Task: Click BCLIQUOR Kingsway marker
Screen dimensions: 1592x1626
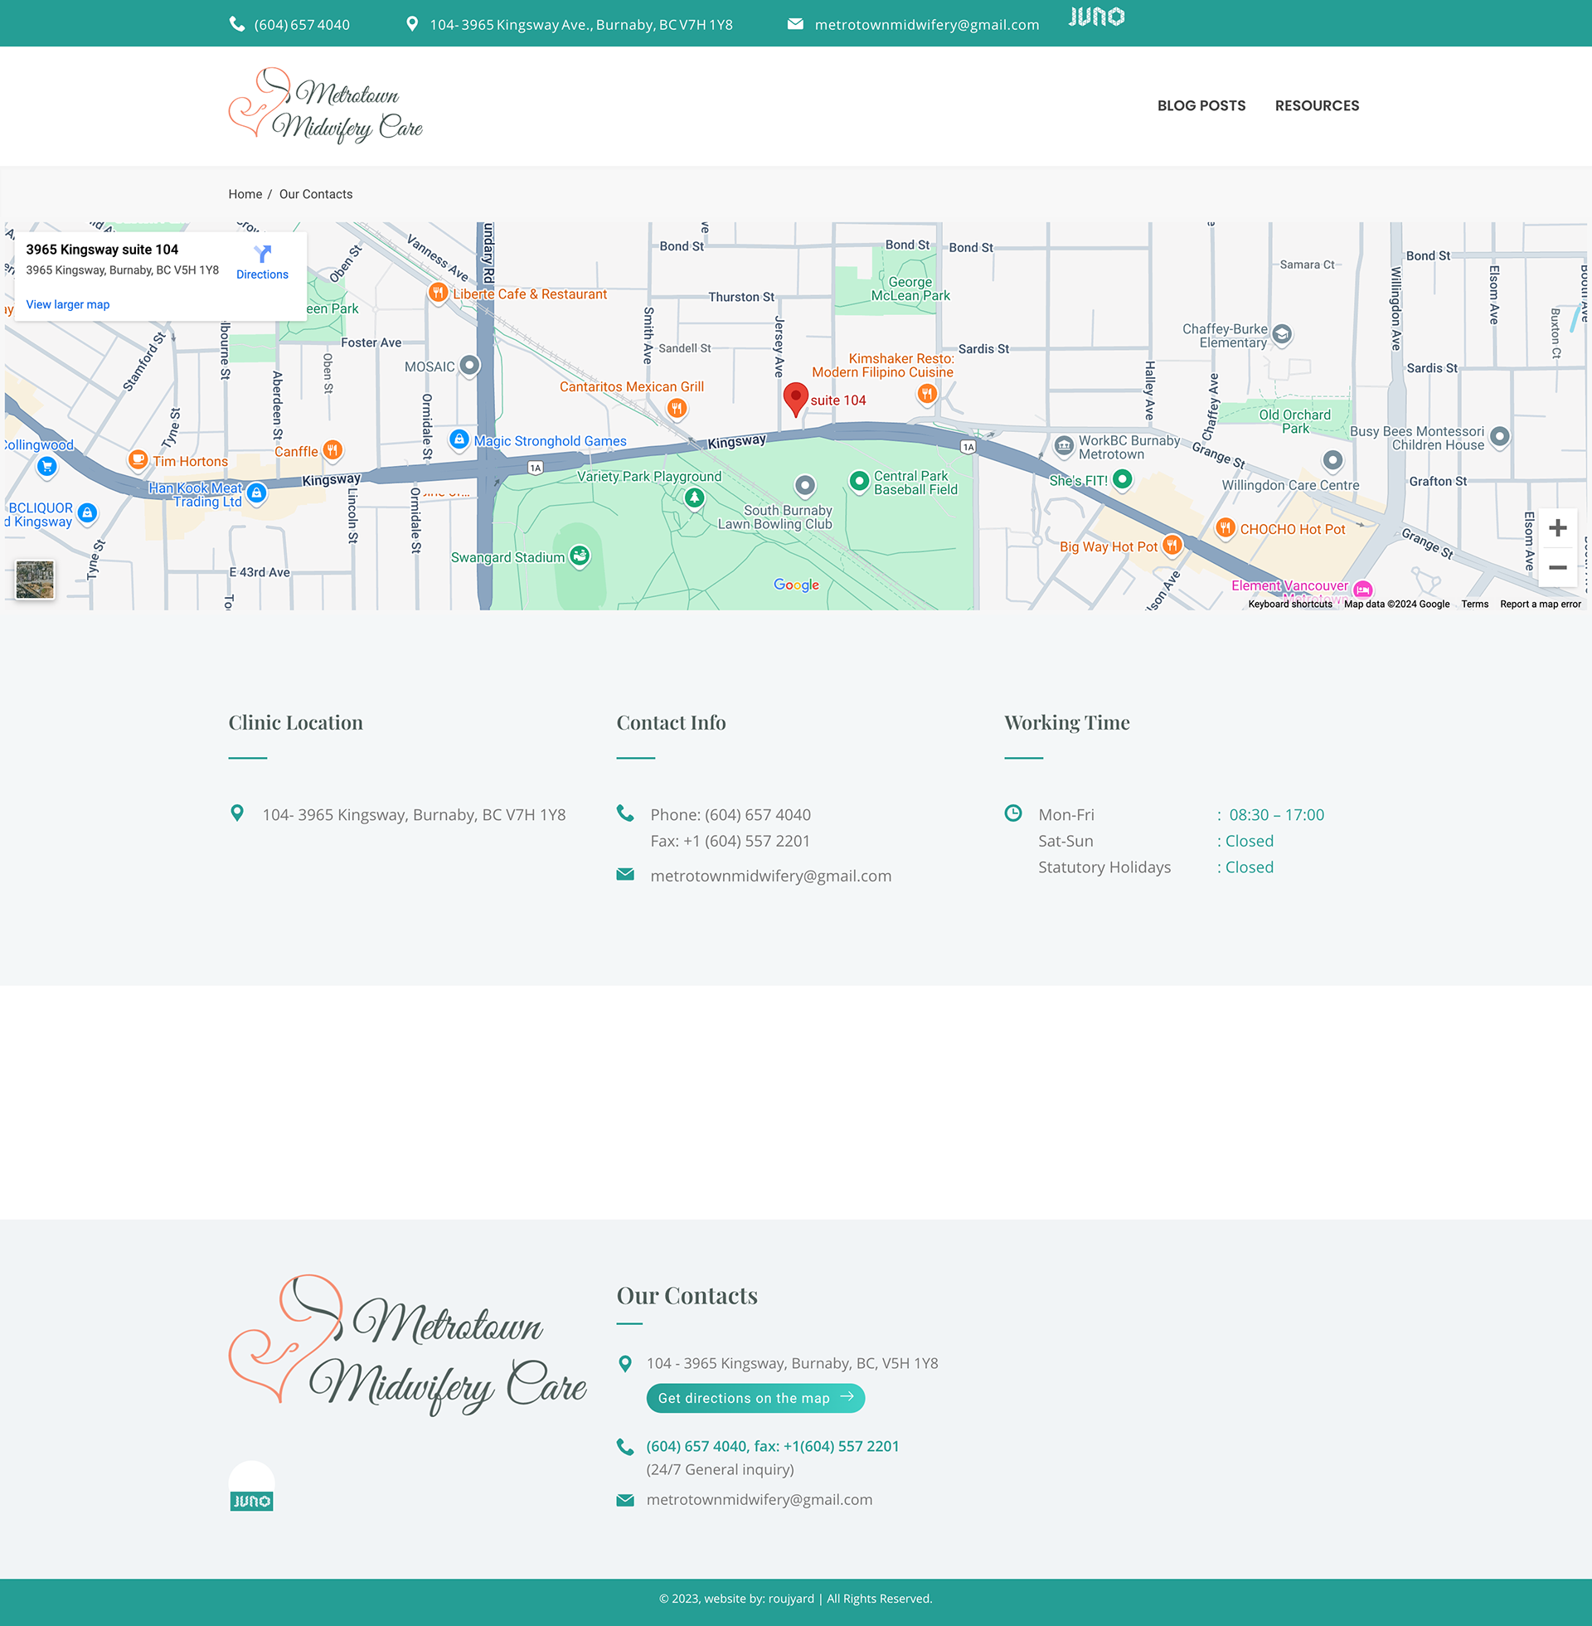Action: [x=87, y=512]
